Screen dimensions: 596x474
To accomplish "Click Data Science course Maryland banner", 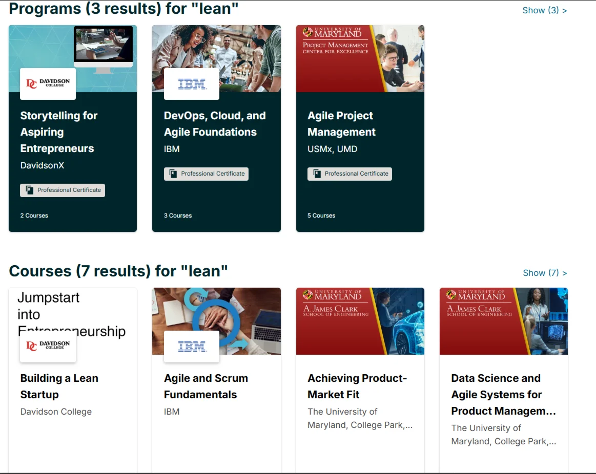I will [504, 321].
